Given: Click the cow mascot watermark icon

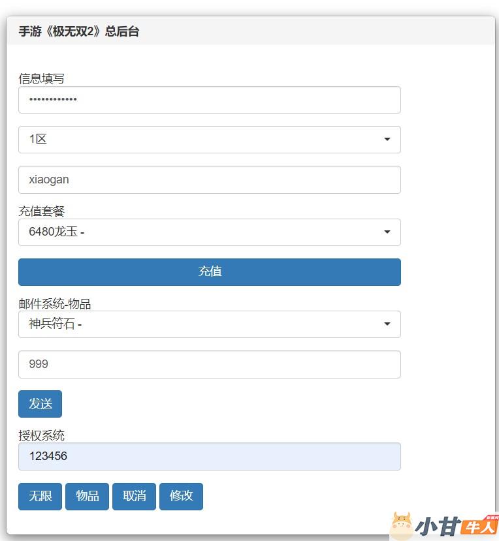Looking at the screenshot, I should pos(401,526).
